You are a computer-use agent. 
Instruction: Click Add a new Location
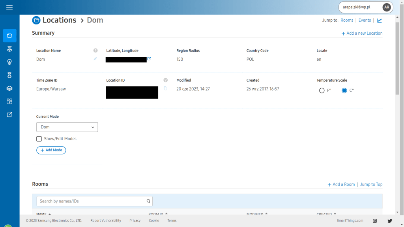coord(362,33)
